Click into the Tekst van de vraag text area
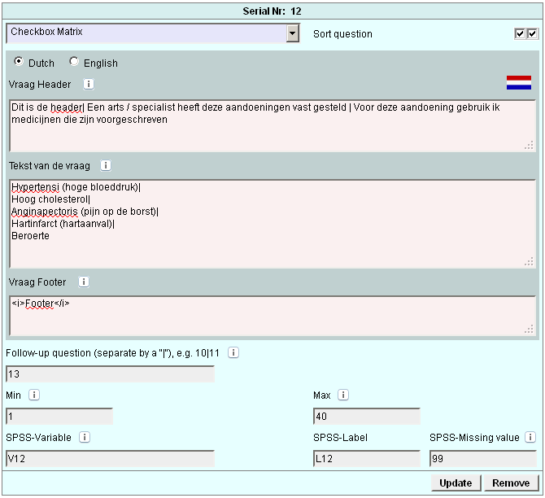This screenshot has width=545, height=498. [272, 224]
